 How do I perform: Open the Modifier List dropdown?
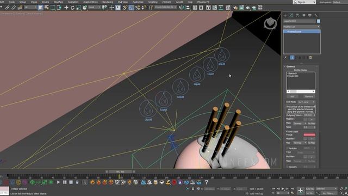(301, 27)
